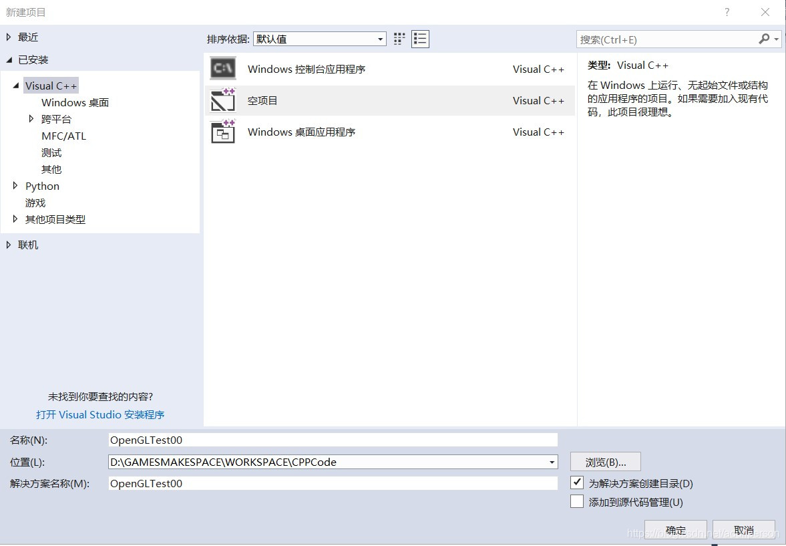Screen dimensions: 786x546
Task: Click 确定 button
Action: (675, 530)
